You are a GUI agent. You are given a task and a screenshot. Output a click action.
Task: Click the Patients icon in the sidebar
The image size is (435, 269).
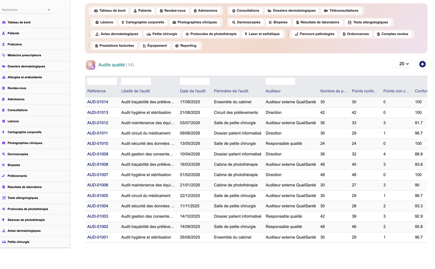click(4, 33)
